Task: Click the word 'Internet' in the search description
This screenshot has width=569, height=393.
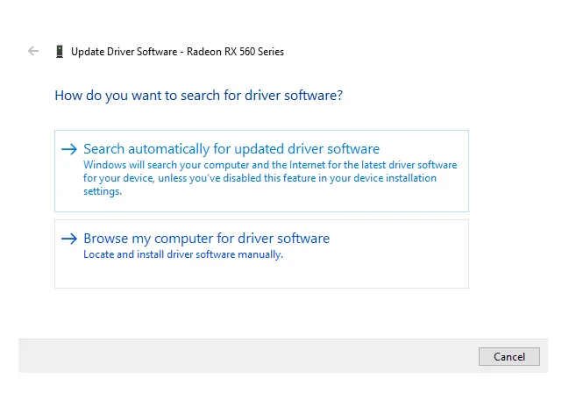Action: (307, 165)
